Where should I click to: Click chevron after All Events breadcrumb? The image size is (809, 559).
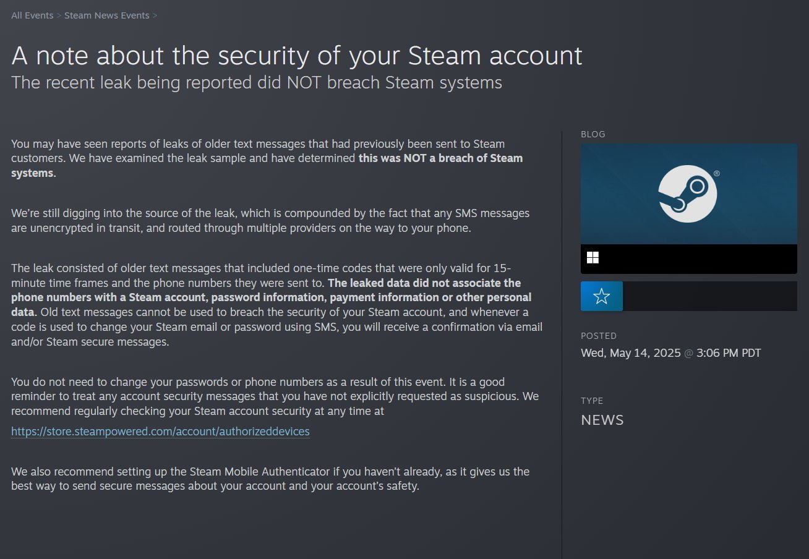coord(59,15)
